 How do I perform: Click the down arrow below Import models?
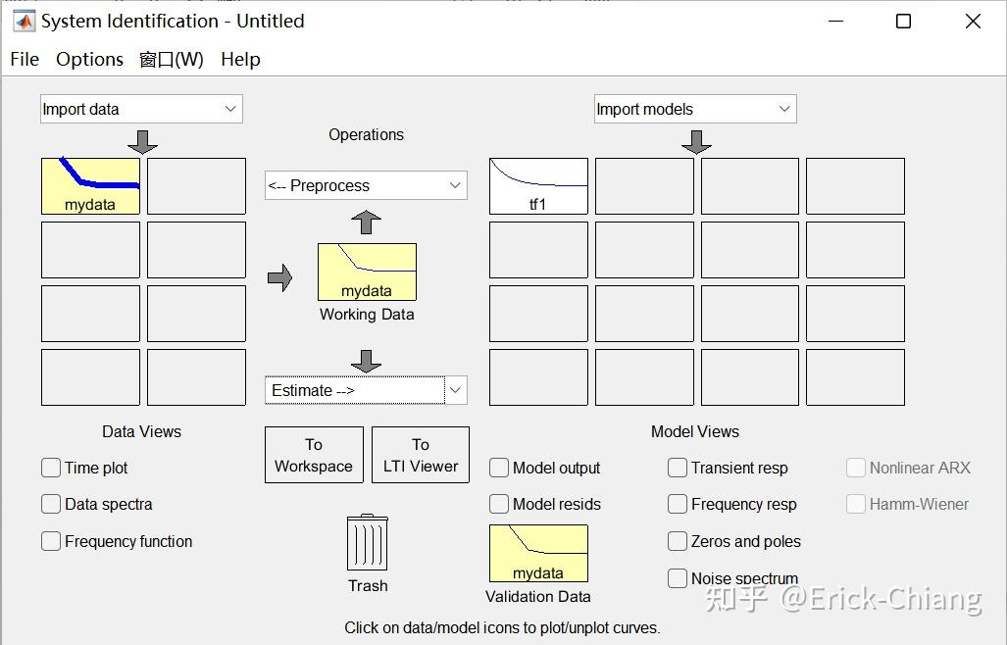click(696, 141)
